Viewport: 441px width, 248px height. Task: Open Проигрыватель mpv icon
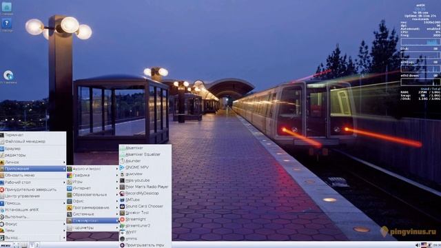(122, 245)
